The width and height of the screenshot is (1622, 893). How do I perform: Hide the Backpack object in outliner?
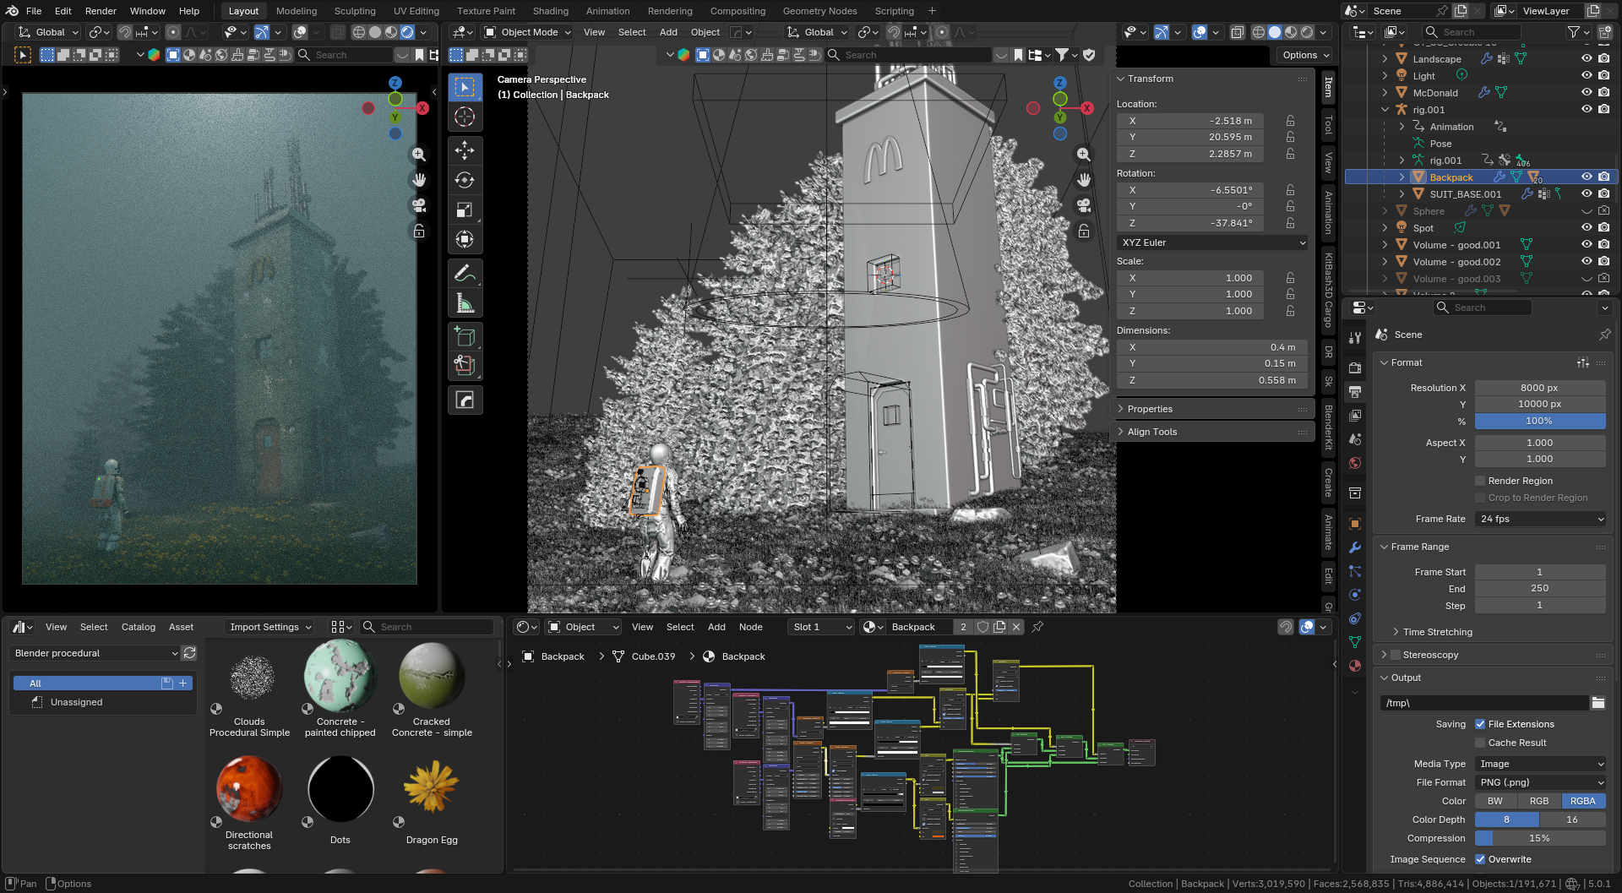[1587, 177]
